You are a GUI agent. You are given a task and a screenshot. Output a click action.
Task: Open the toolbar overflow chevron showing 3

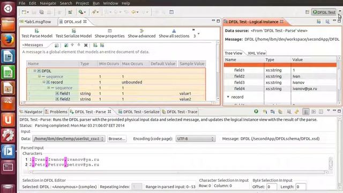pos(194,33)
